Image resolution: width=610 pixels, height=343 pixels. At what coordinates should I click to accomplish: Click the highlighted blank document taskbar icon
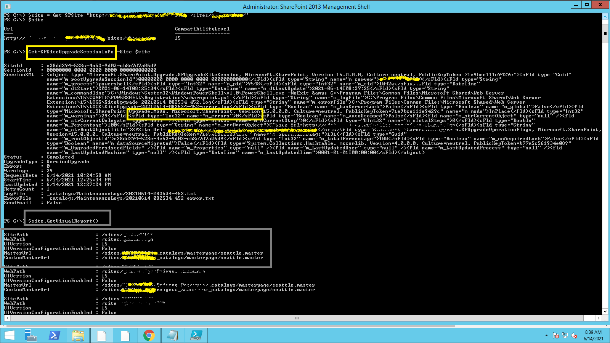coord(102,335)
